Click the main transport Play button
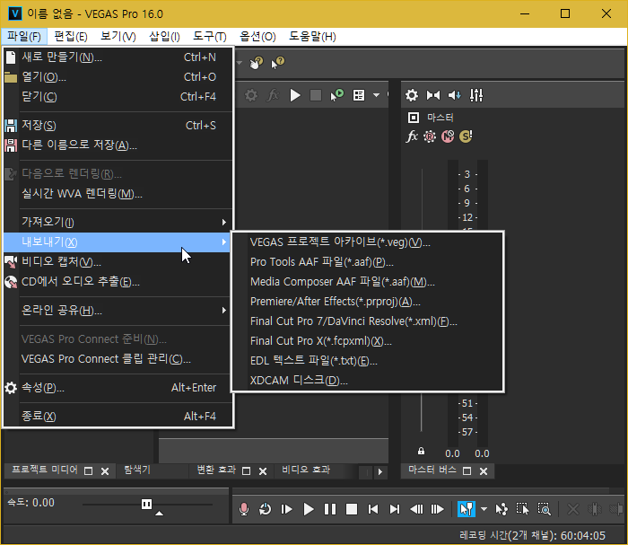 click(x=309, y=509)
